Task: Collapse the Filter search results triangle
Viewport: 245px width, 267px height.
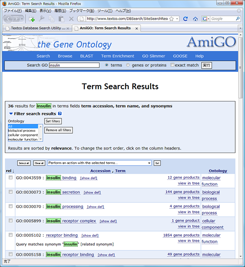Action: [x=11, y=114]
